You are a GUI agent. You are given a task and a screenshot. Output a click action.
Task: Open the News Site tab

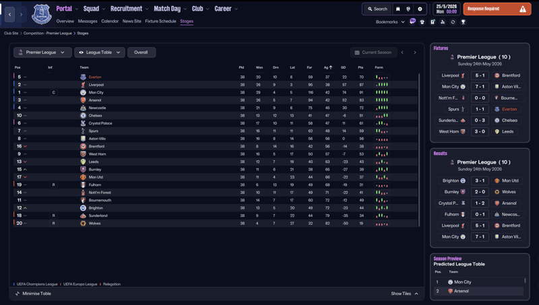[131, 22]
